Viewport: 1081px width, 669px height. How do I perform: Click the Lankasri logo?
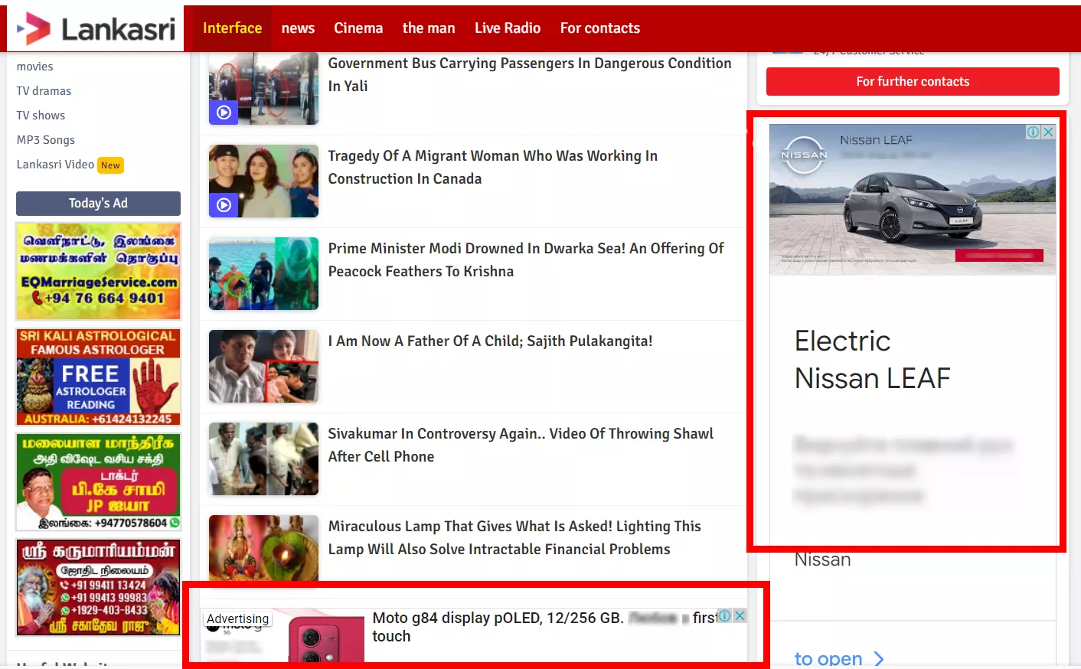[96, 29]
